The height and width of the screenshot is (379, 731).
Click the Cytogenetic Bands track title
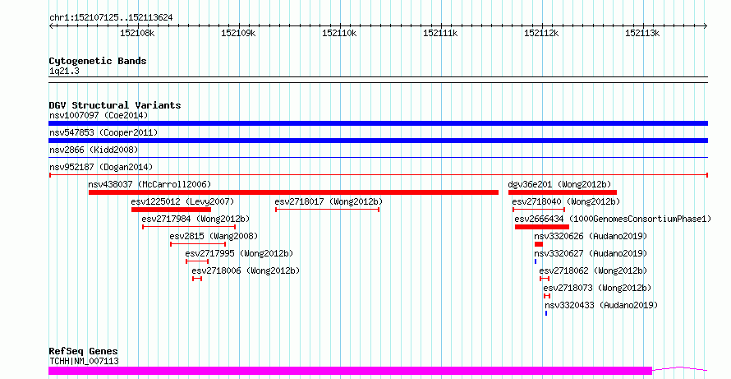[x=98, y=61]
